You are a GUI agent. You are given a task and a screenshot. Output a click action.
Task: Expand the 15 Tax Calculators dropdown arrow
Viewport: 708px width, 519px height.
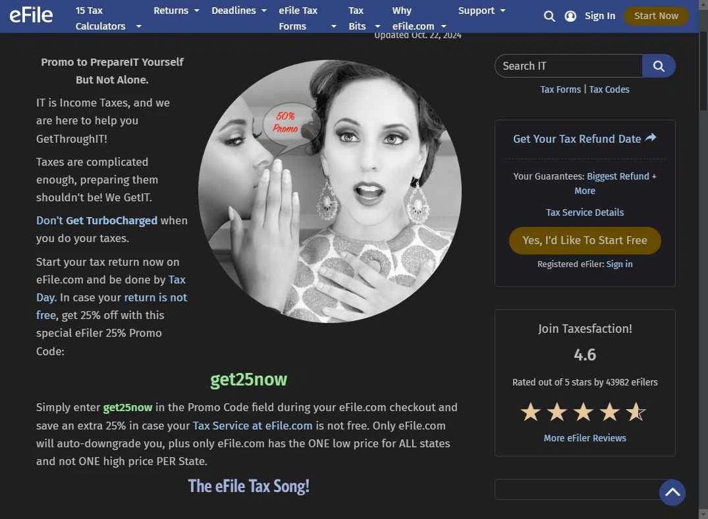point(138,26)
